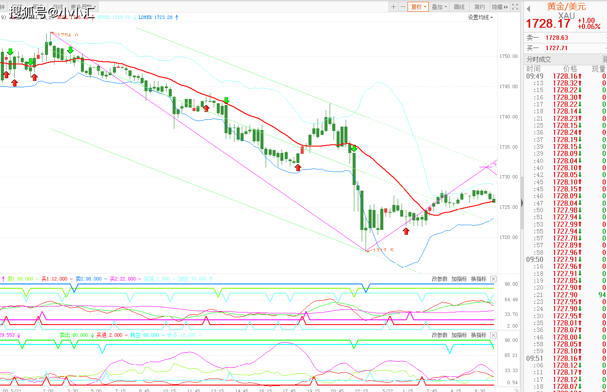Viewport: 607px width, 392px height.
Task: Click the 22:15 time axis label
Action: click(361, 390)
